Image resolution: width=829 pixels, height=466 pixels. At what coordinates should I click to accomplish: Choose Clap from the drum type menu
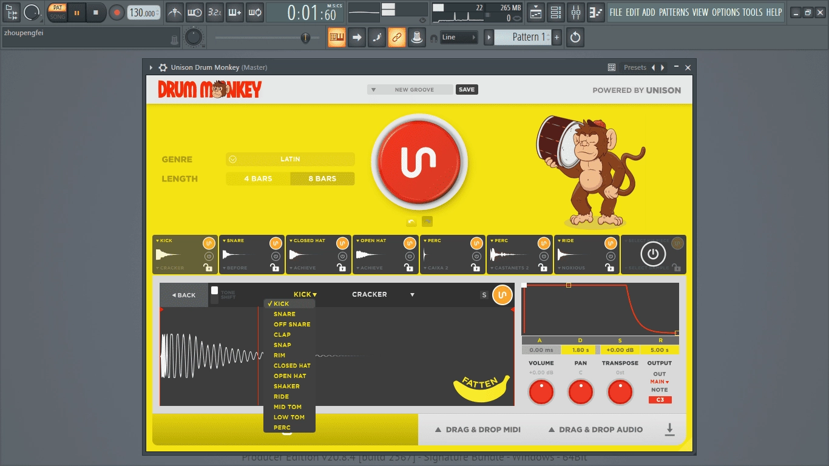(289, 335)
